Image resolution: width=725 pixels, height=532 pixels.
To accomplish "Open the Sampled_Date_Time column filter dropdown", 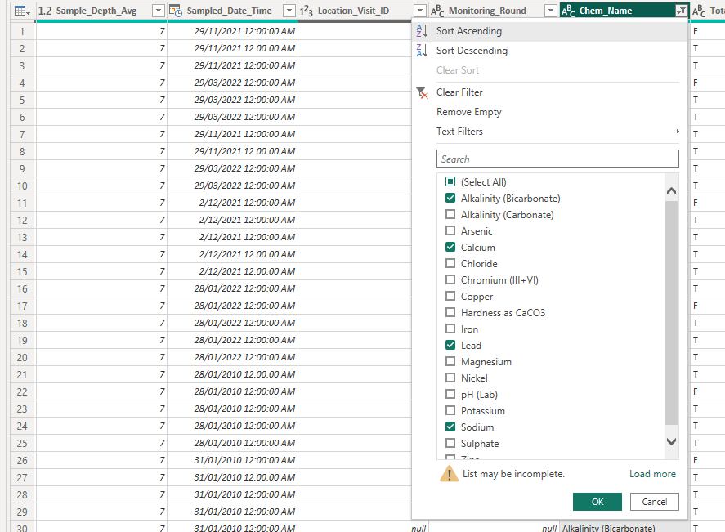I will (289, 11).
